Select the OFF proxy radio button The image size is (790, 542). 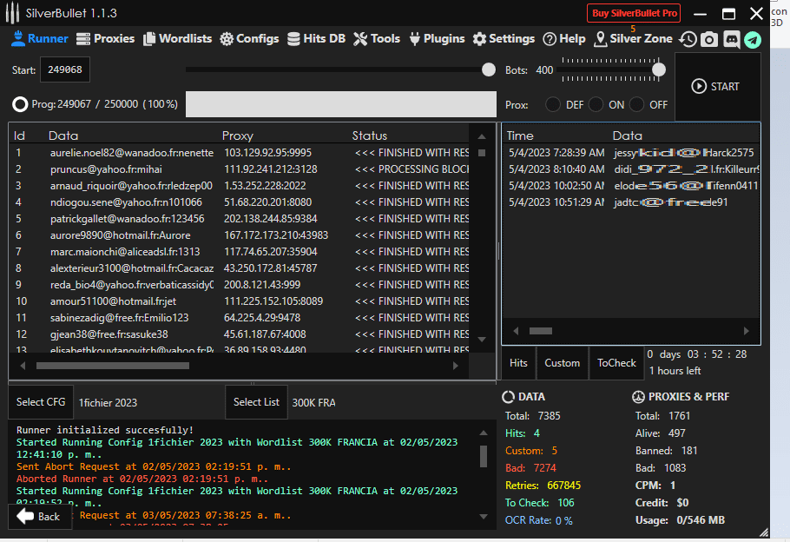(x=637, y=104)
